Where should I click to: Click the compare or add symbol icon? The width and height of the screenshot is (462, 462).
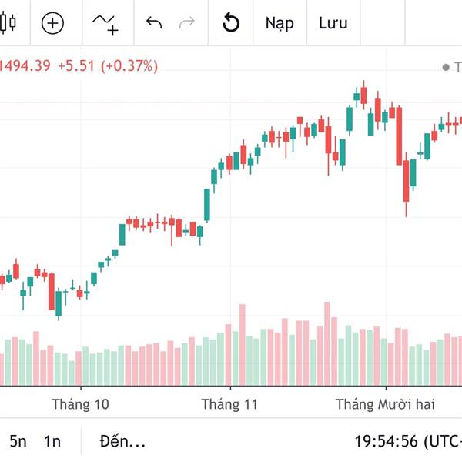[52, 23]
